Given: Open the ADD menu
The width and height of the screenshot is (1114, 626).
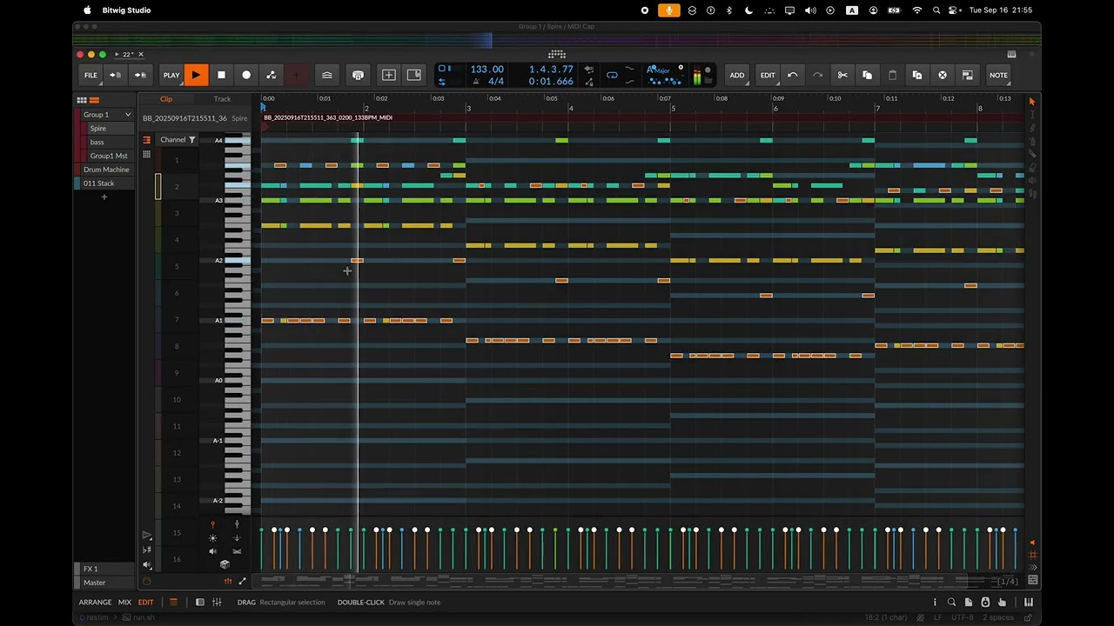Looking at the screenshot, I should click(x=737, y=75).
